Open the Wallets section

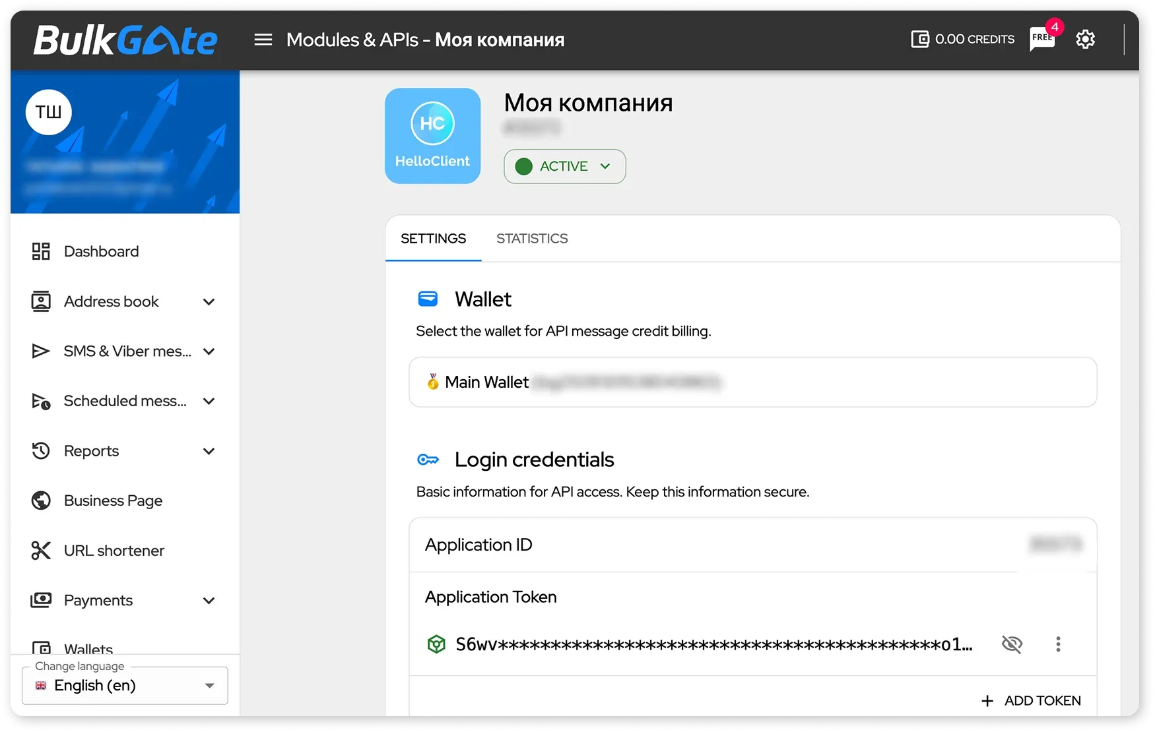click(x=88, y=649)
